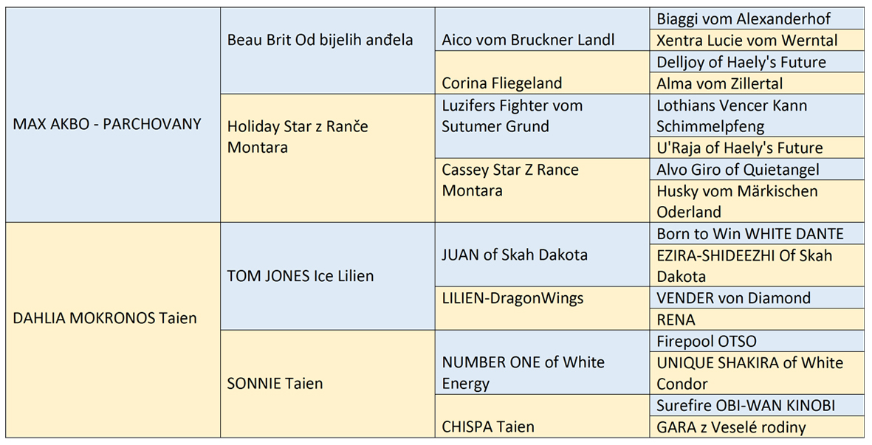Viewport: 872px width, 445px height.
Task: Select Cassey Star Z Rance Montara cell
Action: (542, 190)
